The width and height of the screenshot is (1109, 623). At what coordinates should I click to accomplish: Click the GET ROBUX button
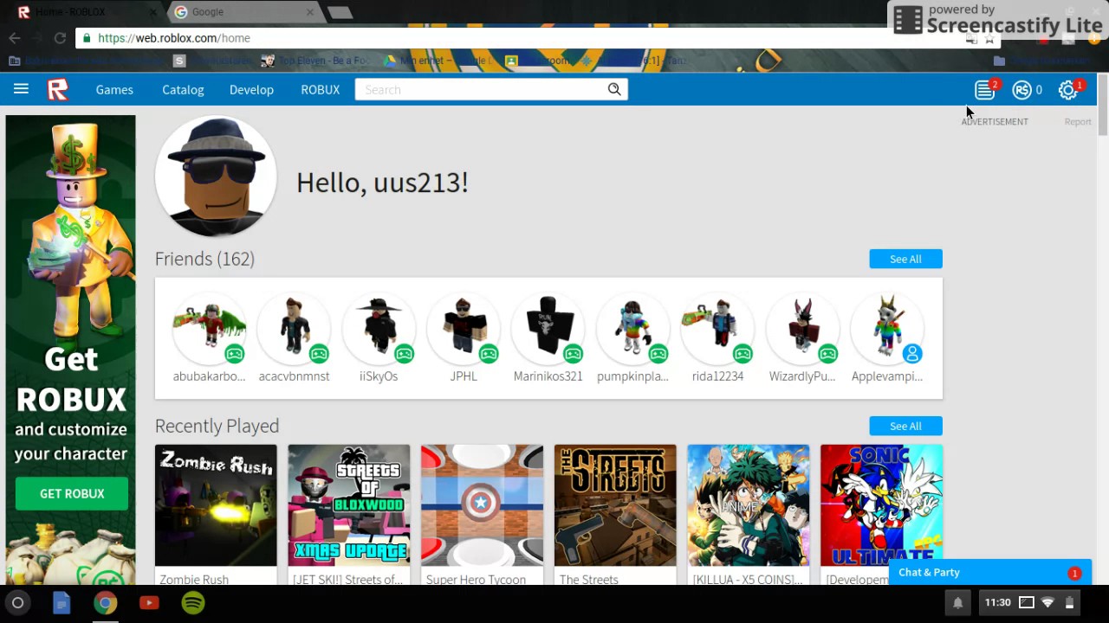coord(72,493)
